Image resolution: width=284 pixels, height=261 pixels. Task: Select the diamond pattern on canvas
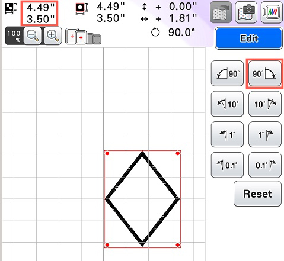[x=142, y=199]
